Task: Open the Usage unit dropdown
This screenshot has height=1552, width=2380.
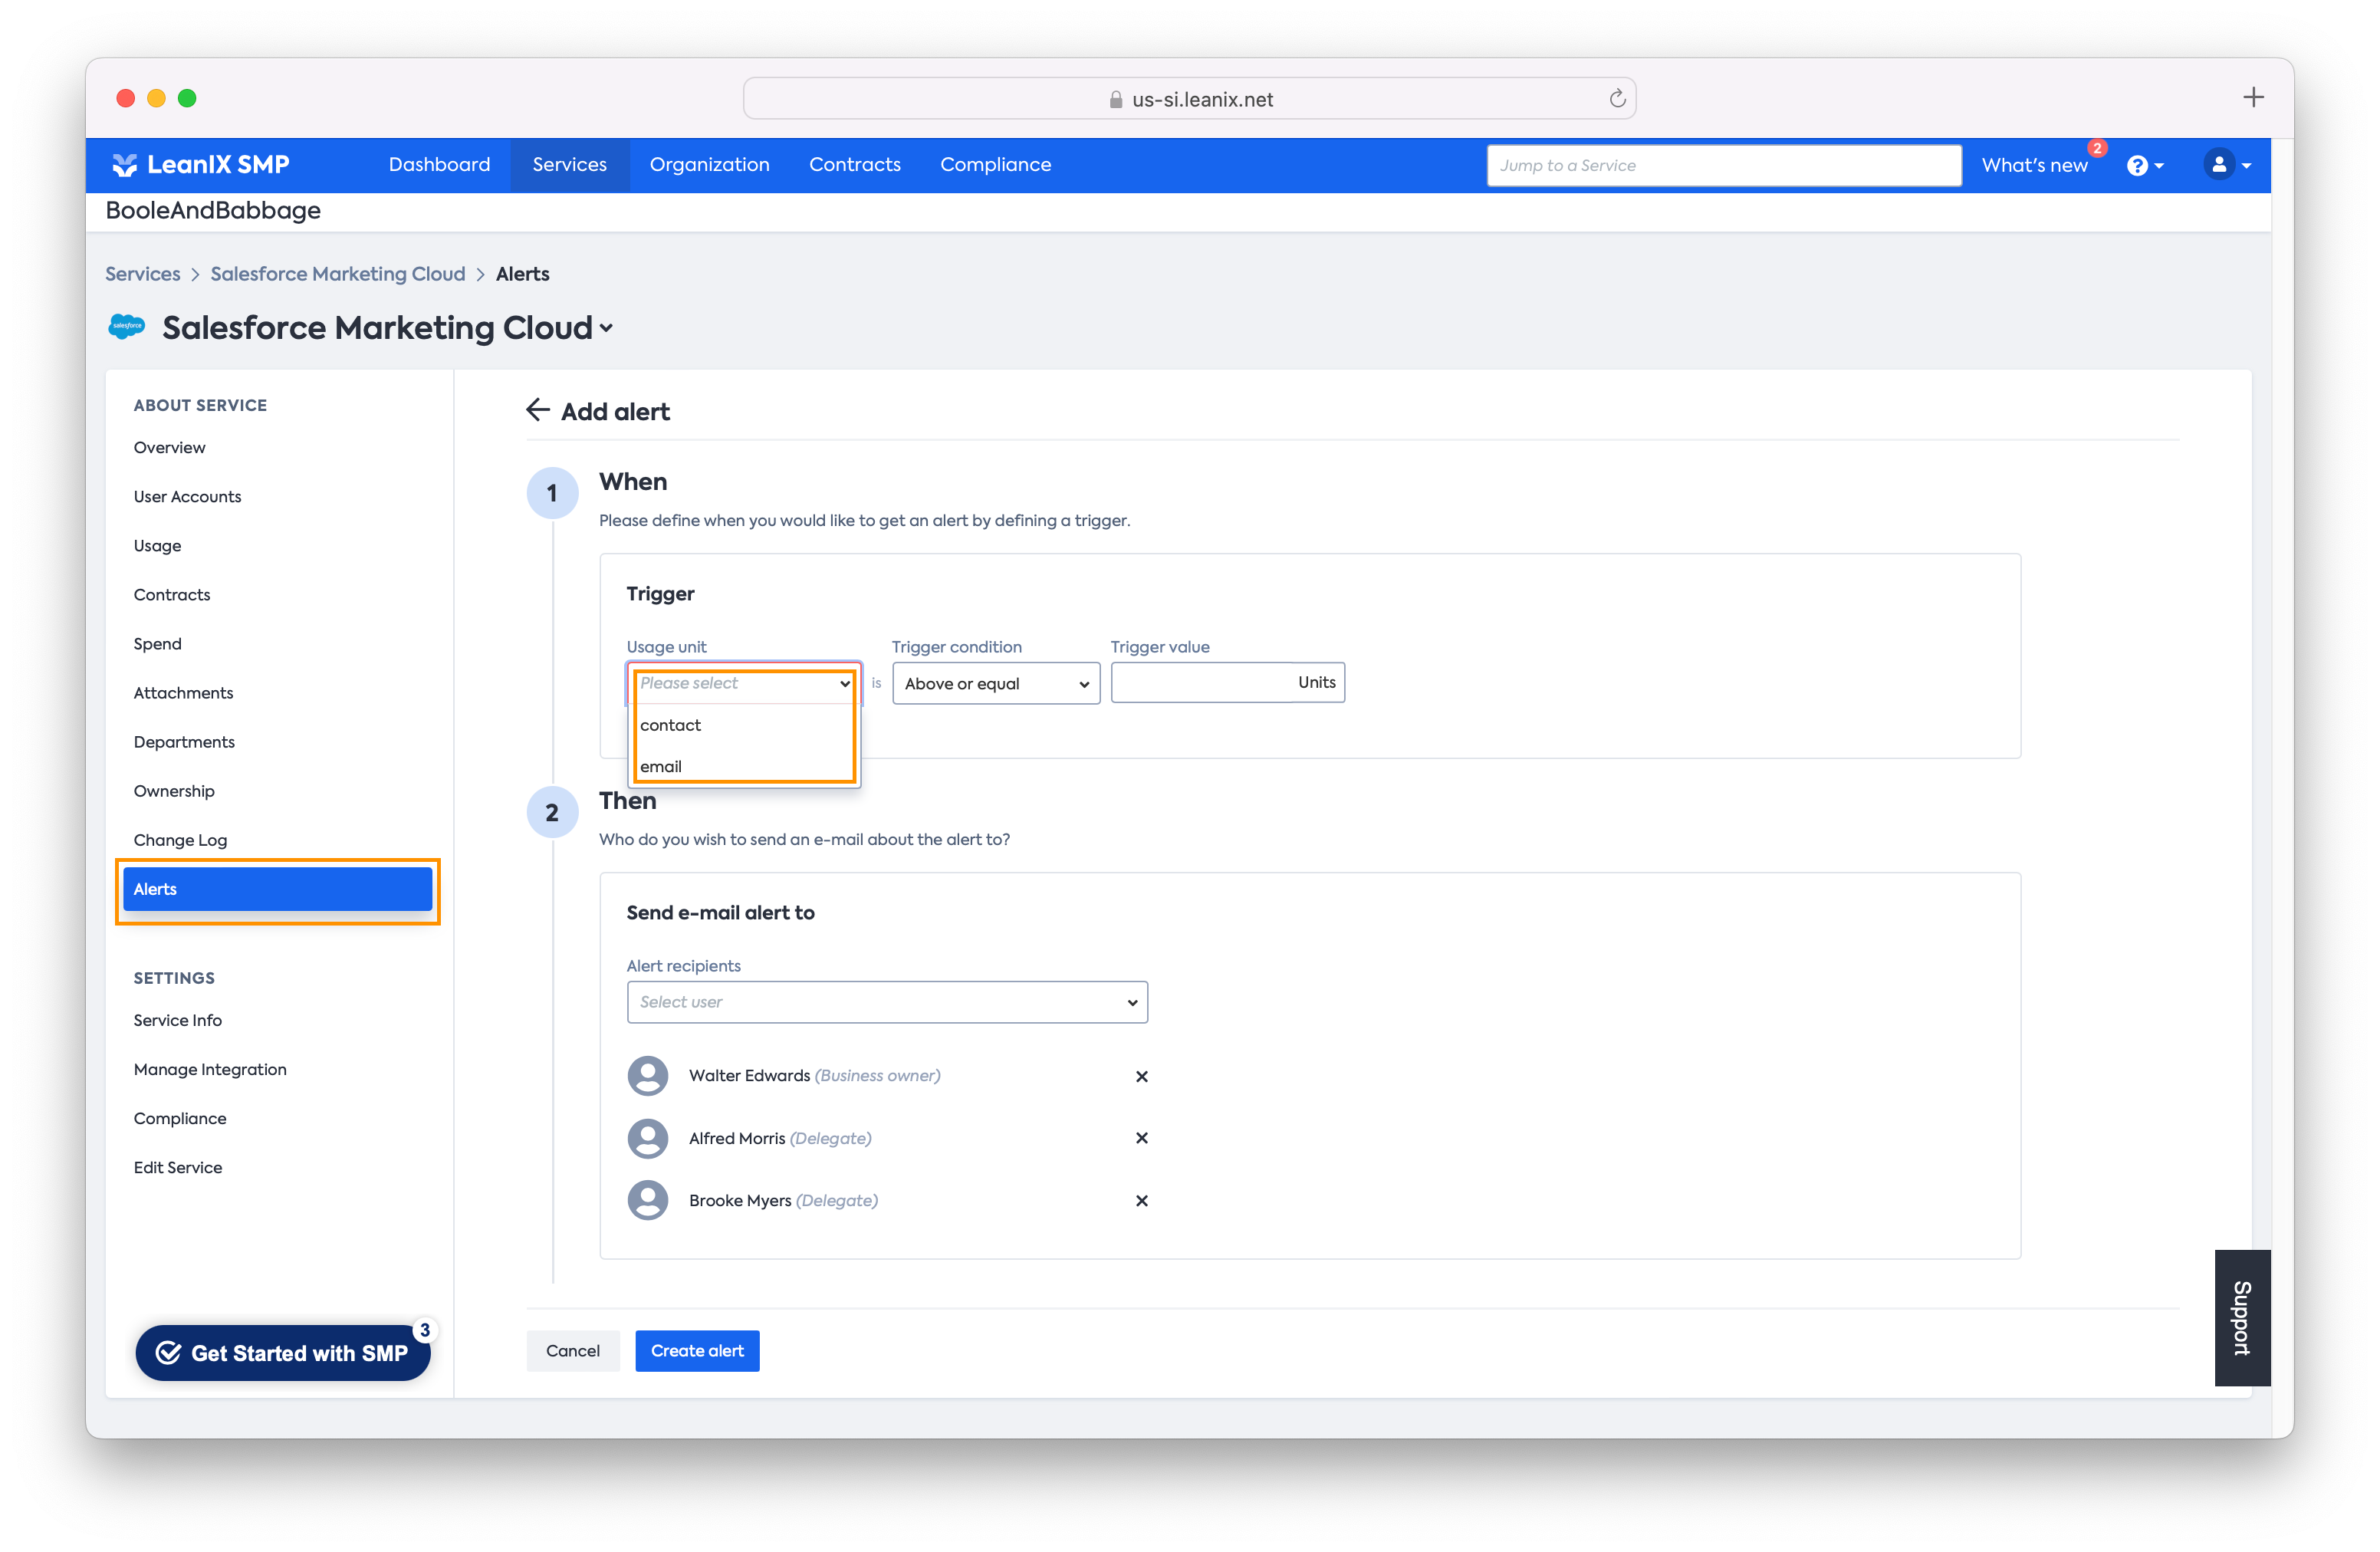Action: (743, 683)
